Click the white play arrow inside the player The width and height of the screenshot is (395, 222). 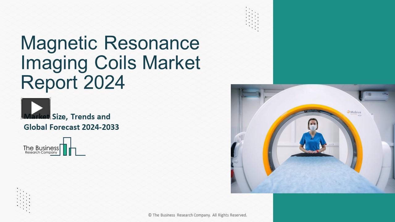click(x=37, y=107)
